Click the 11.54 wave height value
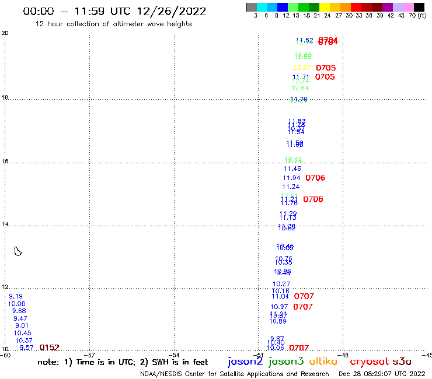 coord(295,132)
